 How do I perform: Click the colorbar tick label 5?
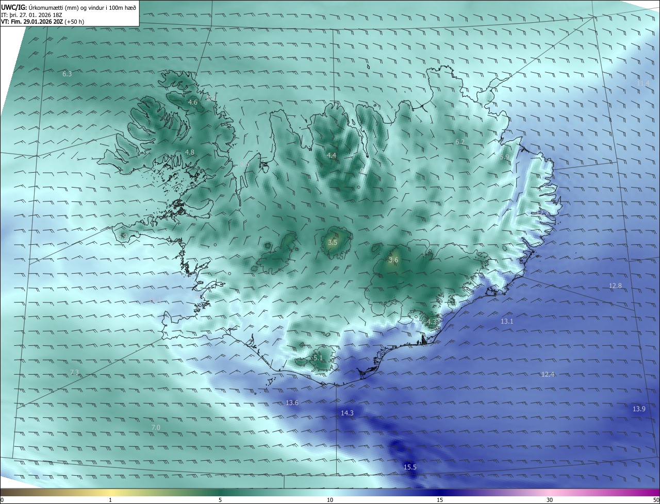[x=220, y=500]
